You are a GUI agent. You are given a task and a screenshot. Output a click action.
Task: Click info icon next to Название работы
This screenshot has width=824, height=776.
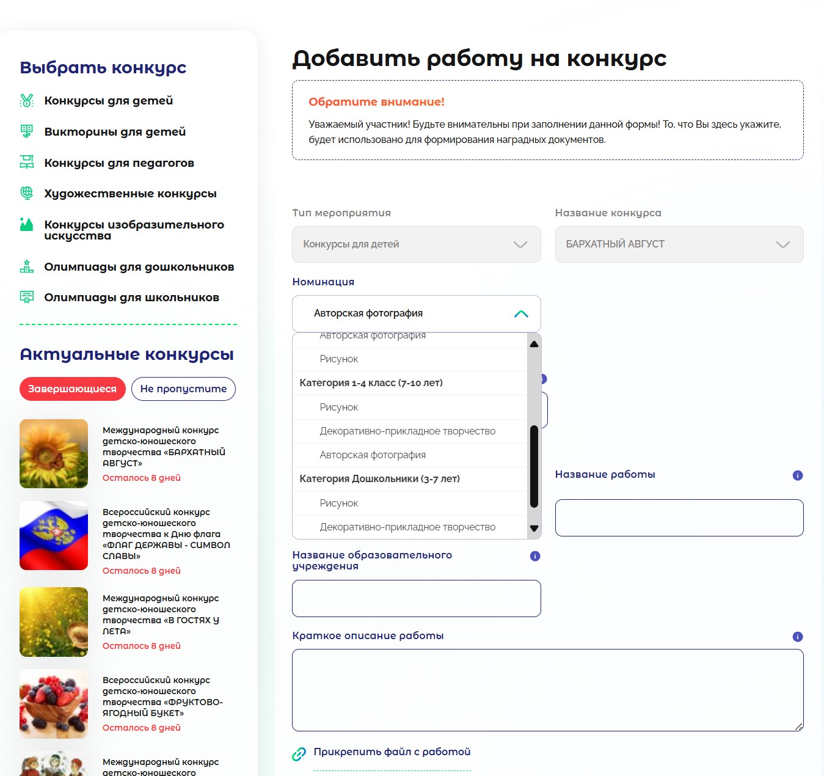pos(797,475)
